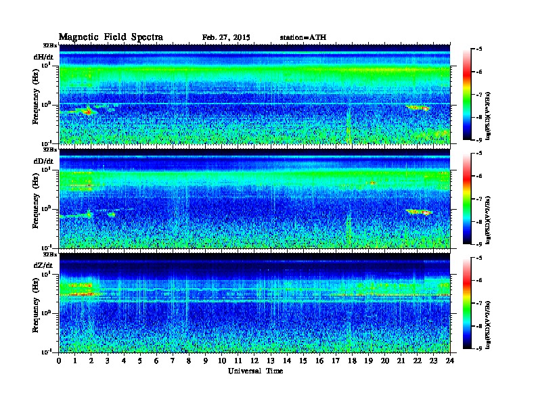This screenshot has width=536, height=414.
Task: Click the color scale bar beside dZ/dt panel
Action: [x=467, y=303]
